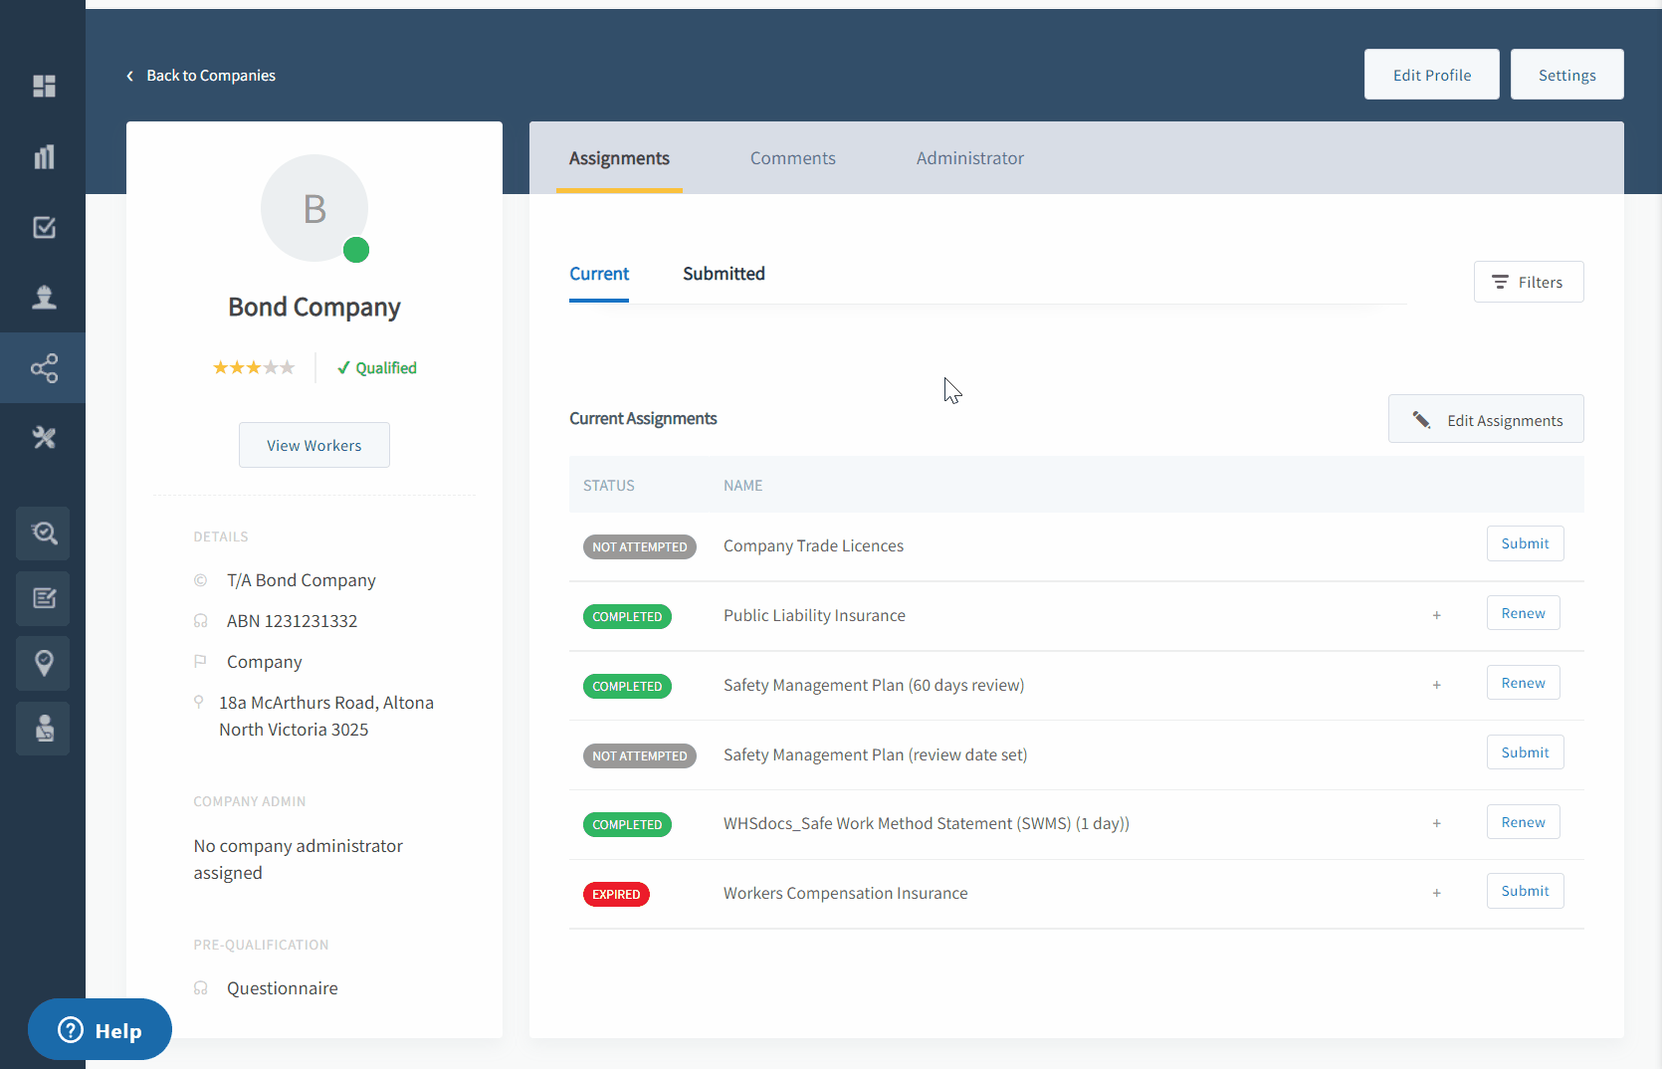This screenshot has height=1069, width=1662.
Task: Open the hard-hat worker icon in sidebar
Action: tap(44, 298)
